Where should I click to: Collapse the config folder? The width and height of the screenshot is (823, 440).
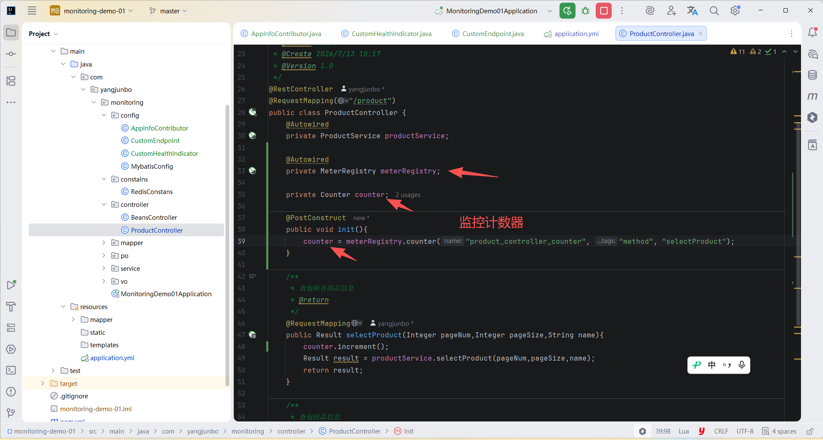(104, 115)
